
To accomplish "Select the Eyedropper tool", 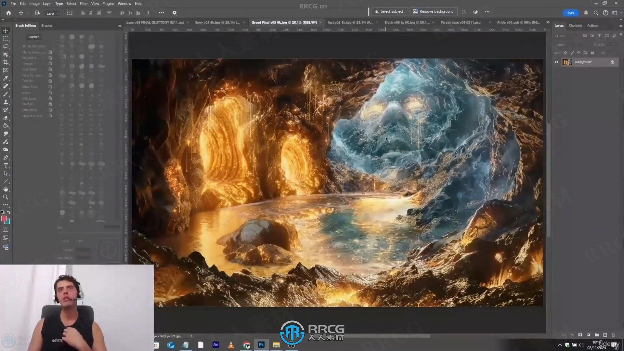I will (6, 78).
